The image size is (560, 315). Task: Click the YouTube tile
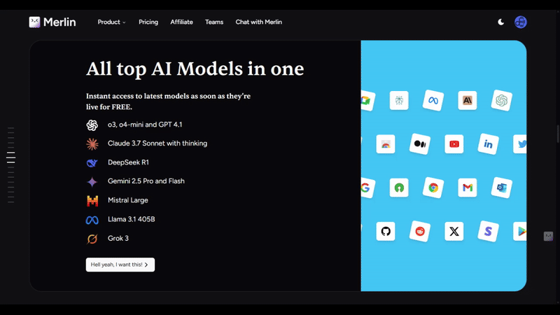[x=454, y=144]
